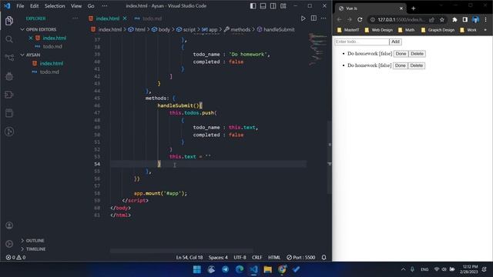This screenshot has height=277, width=493.
Task: Bookmark this page with star icon
Action: [441, 20]
